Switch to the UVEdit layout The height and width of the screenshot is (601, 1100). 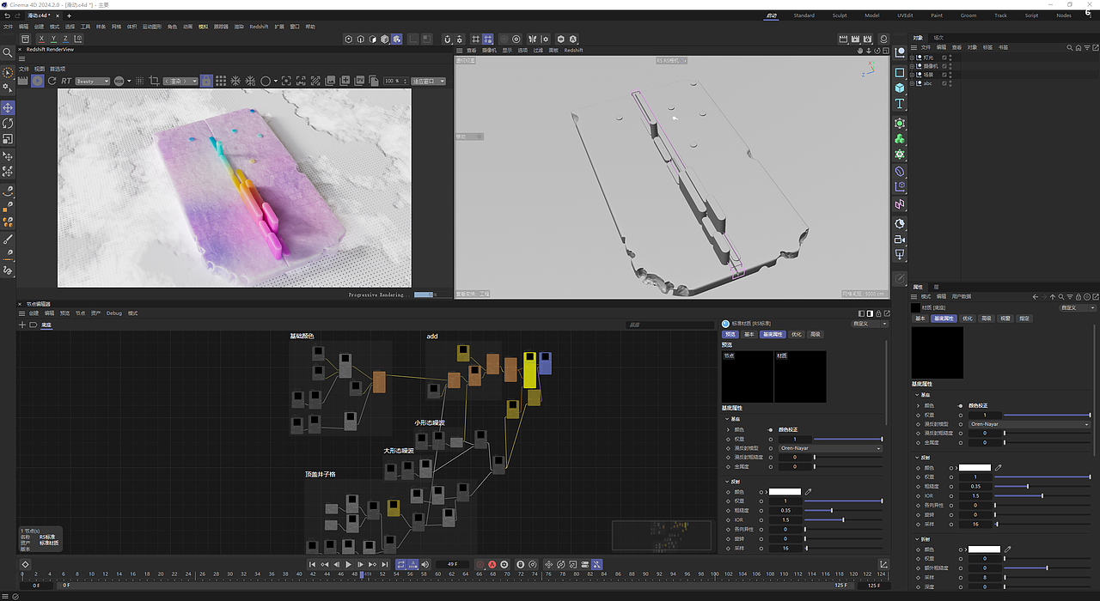pos(905,15)
